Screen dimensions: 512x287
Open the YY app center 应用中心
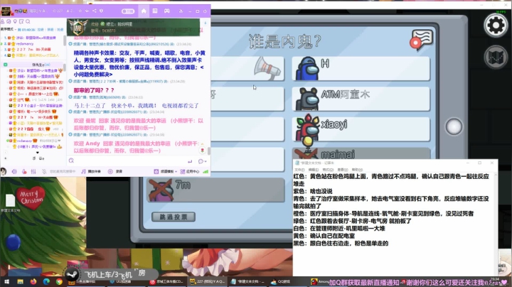(190, 171)
